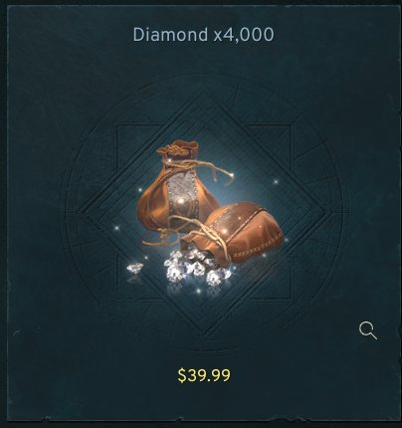Buy the pack for $39.99
Screen dimensions: 402x428
[x=204, y=375]
